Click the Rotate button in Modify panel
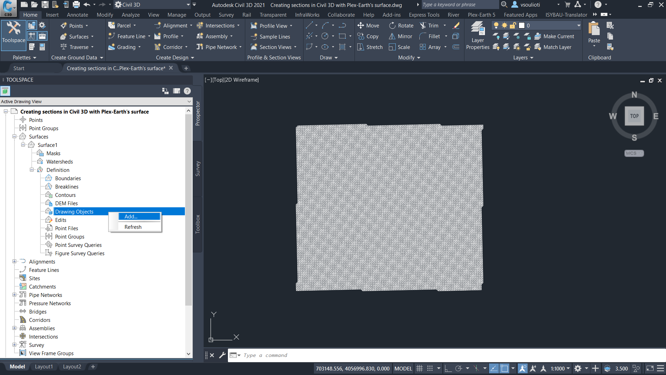Viewport: 666px width, 375px height. 401,25
